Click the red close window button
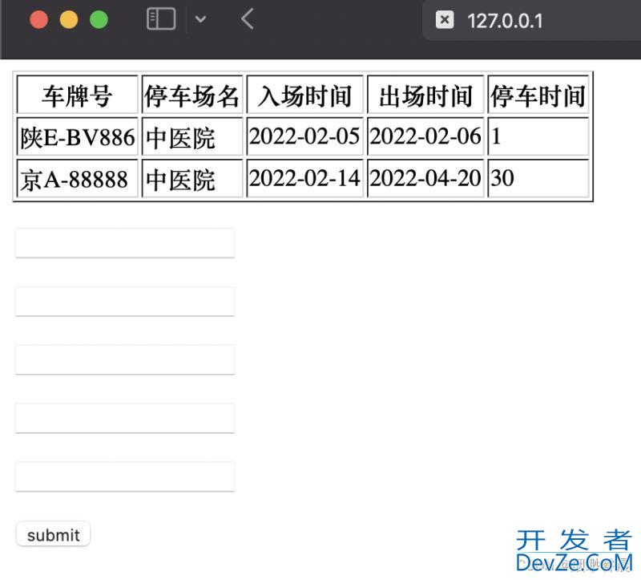The image size is (641, 580). pyautogui.click(x=38, y=19)
